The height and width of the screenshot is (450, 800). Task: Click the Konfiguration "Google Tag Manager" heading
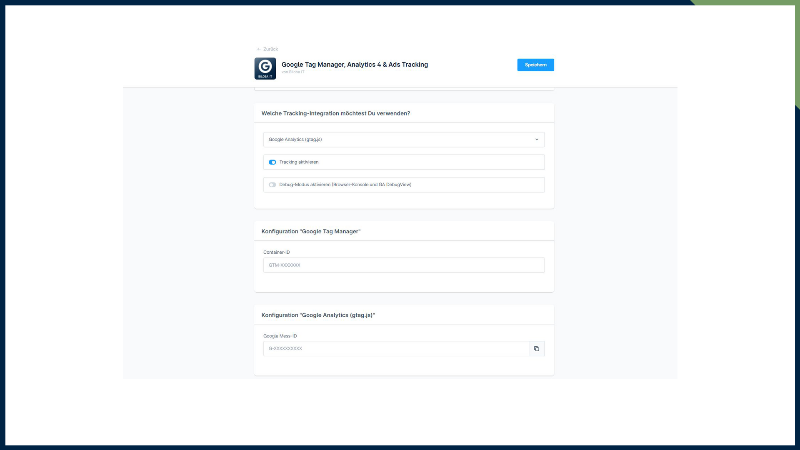tap(311, 232)
